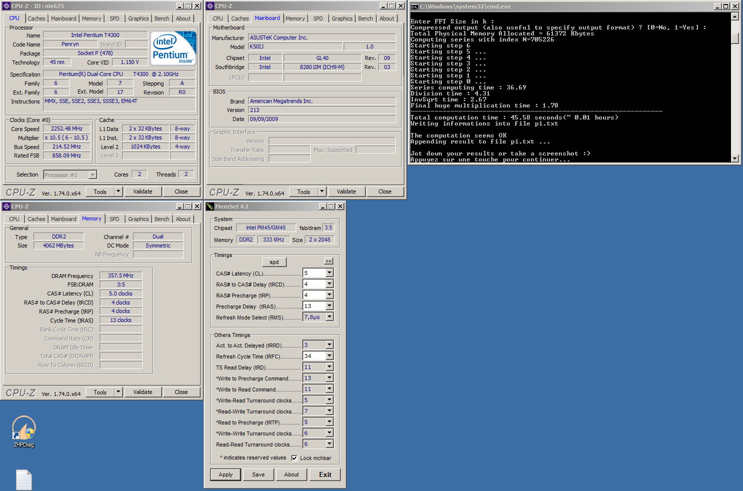The image size is (743, 491).
Task: Open Mainboard tab in CPU window
Action: pos(64,18)
